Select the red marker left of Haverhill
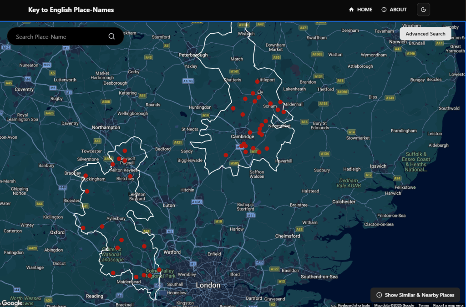Viewport: 466px width, 307px height. click(x=267, y=148)
